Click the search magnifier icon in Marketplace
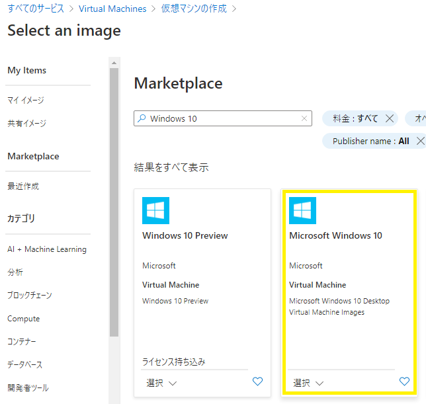Image resolution: width=426 pixels, height=404 pixels. [142, 118]
